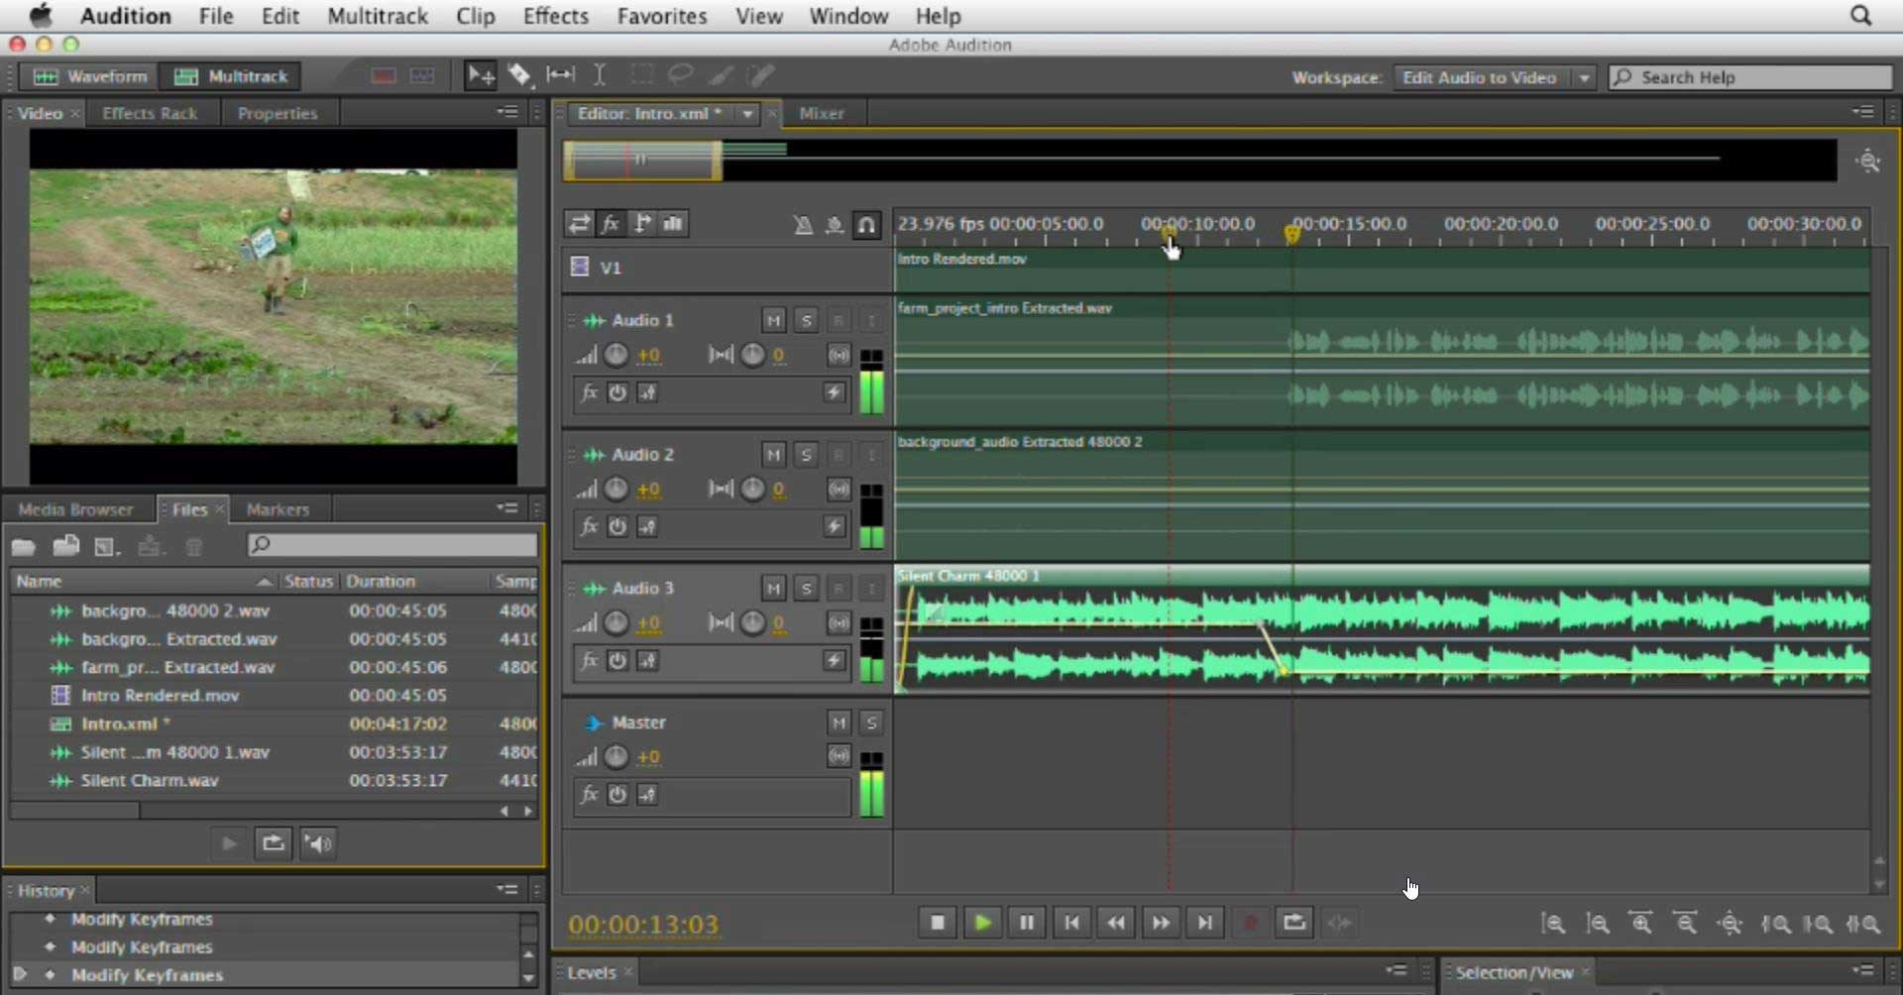Solo the Audio 1 track

click(x=806, y=320)
